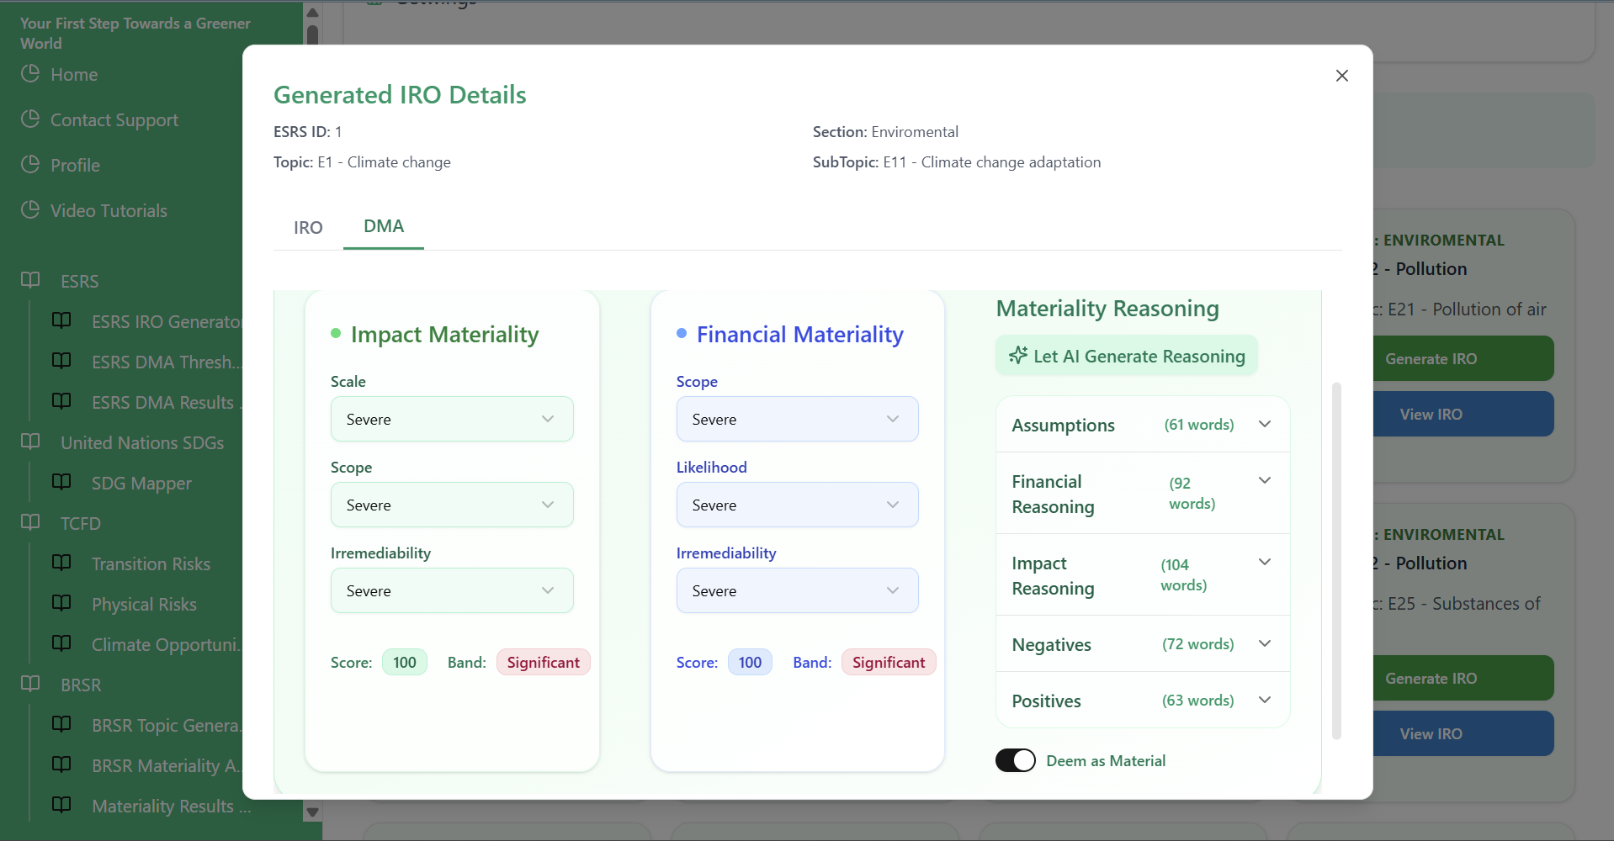The height and width of the screenshot is (841, 1614).
Task: Click the Video Tutorials icon
Action: (x=30, y=210)
